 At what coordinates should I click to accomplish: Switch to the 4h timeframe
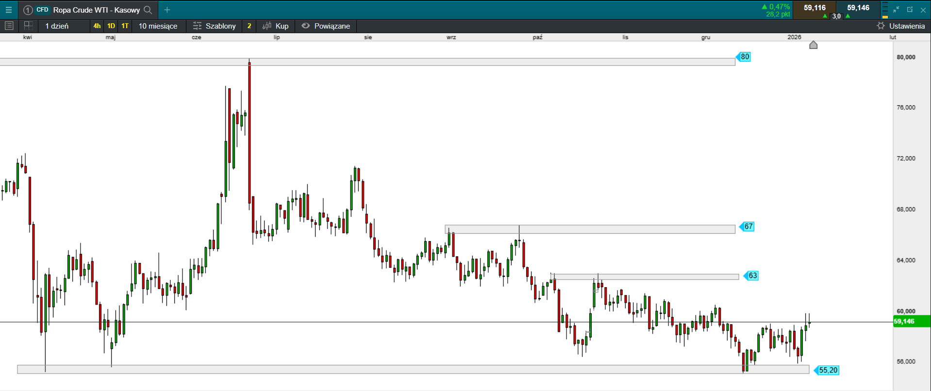click(x=97, y=26)
